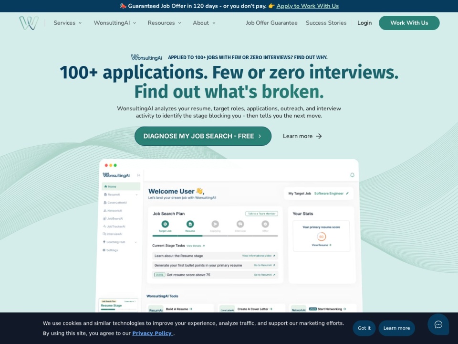Accept cookies with Got it button

(x=364, y=328)
